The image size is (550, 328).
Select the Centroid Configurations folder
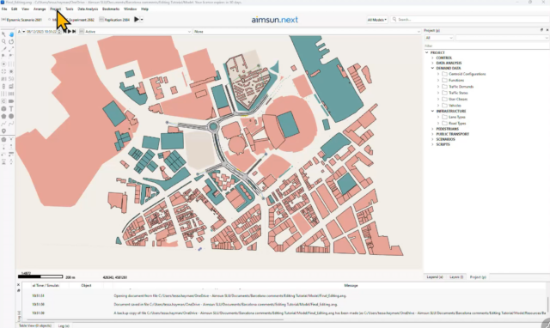point(467,74)
